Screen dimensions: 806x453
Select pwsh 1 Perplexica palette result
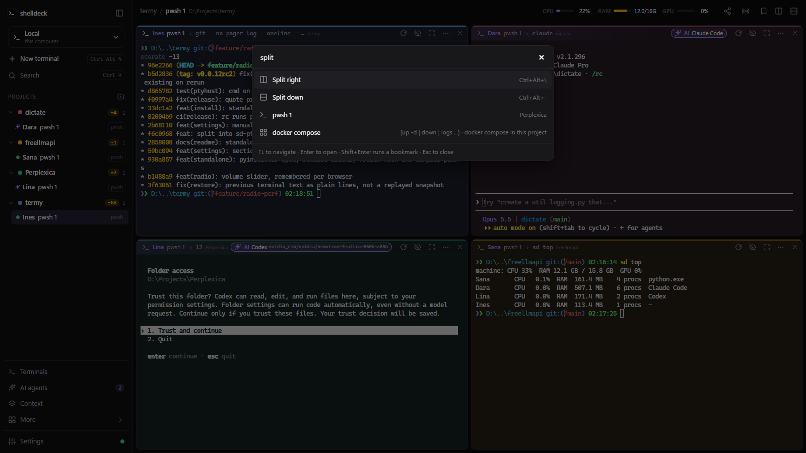tap(403, 115)
